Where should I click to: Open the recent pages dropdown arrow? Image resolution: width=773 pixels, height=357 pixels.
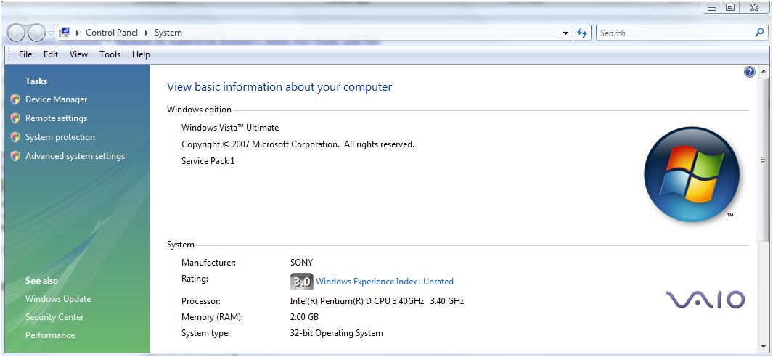pyautogui.click(x=52, y=33)
